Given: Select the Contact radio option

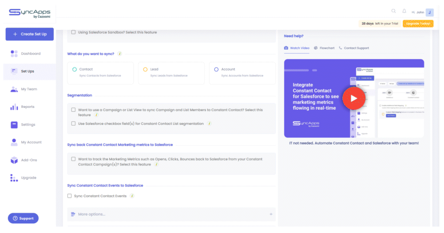Looking at the screenshot, I should click(75, 69).
